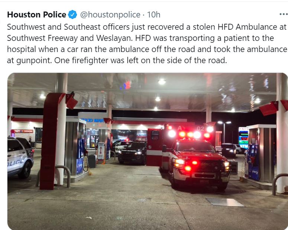This screenshot has height=230, width=288.
Task: Click the police SUV in the photo
Action: 20,158
